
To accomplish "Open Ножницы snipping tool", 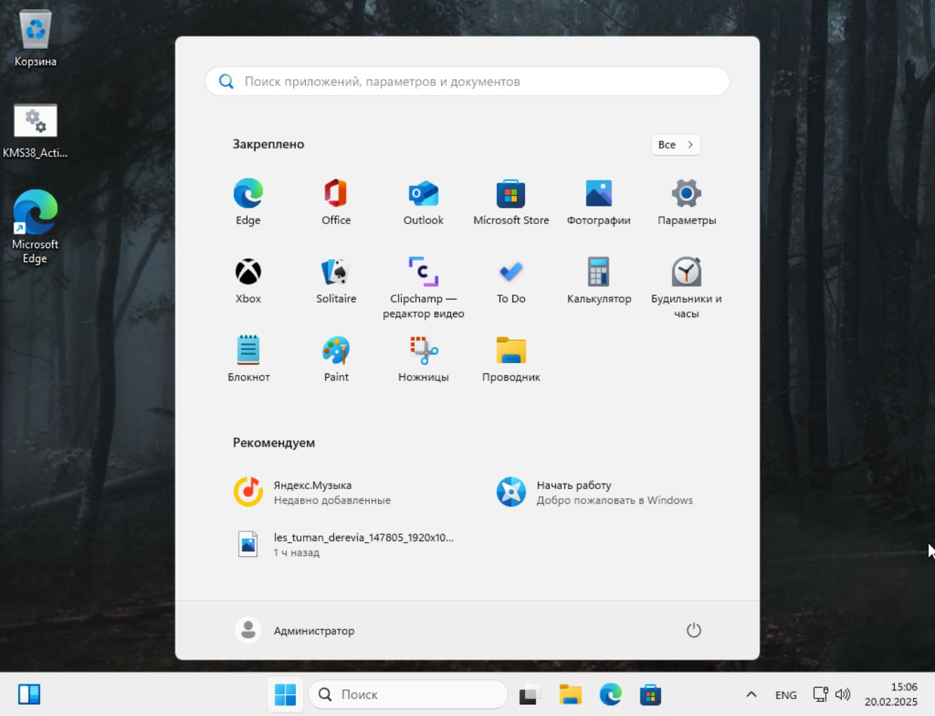I will pos(423,359).
